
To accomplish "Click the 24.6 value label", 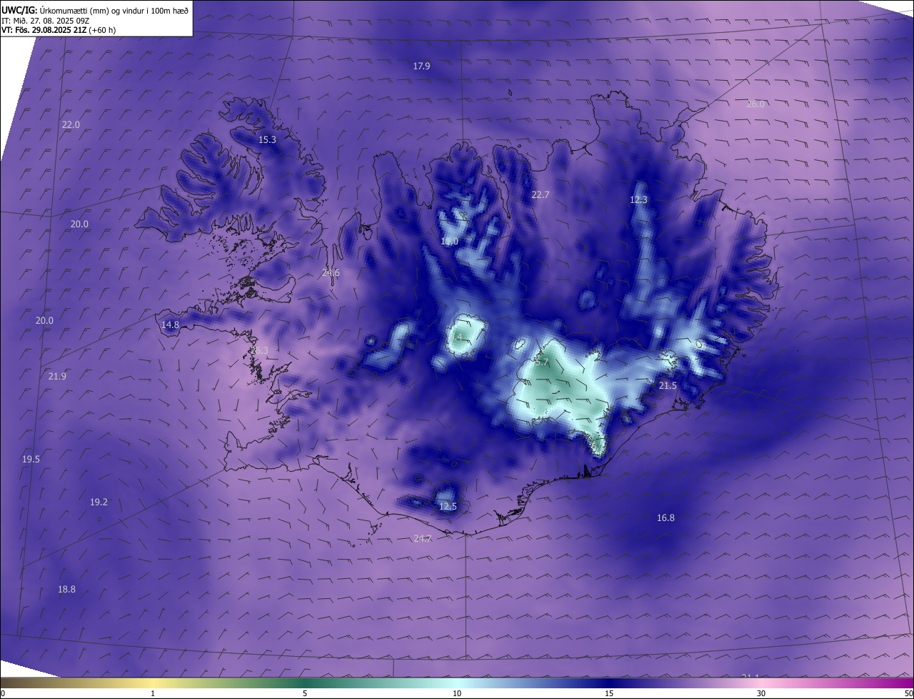I will click(x=331, y=272).
